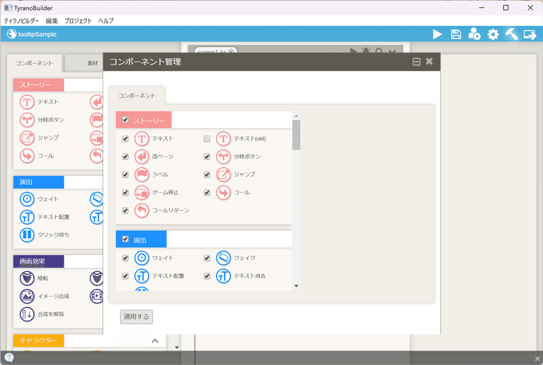The image size is (543, 365).
Task: Click the 適用する apply button
Action: [x=136, y=317]
